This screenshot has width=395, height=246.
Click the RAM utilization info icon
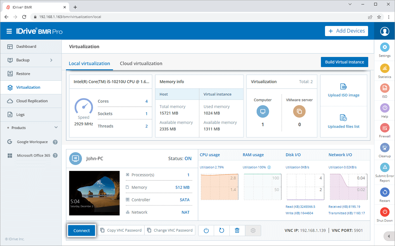point(269,167)
